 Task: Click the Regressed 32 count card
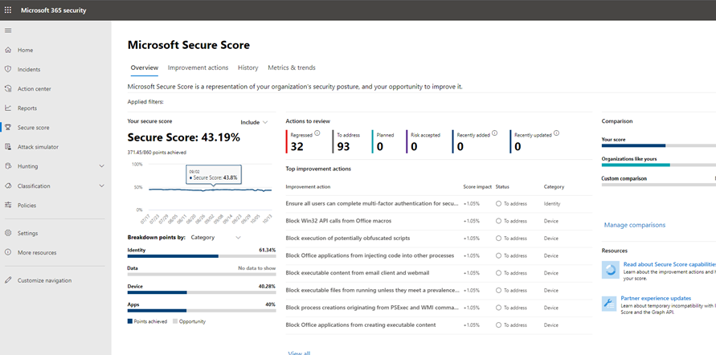304,141
